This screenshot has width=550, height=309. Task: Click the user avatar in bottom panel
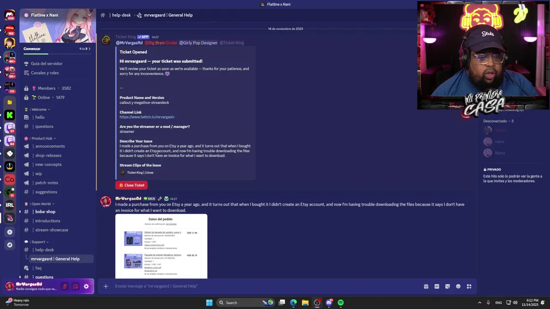coord(9,286)
